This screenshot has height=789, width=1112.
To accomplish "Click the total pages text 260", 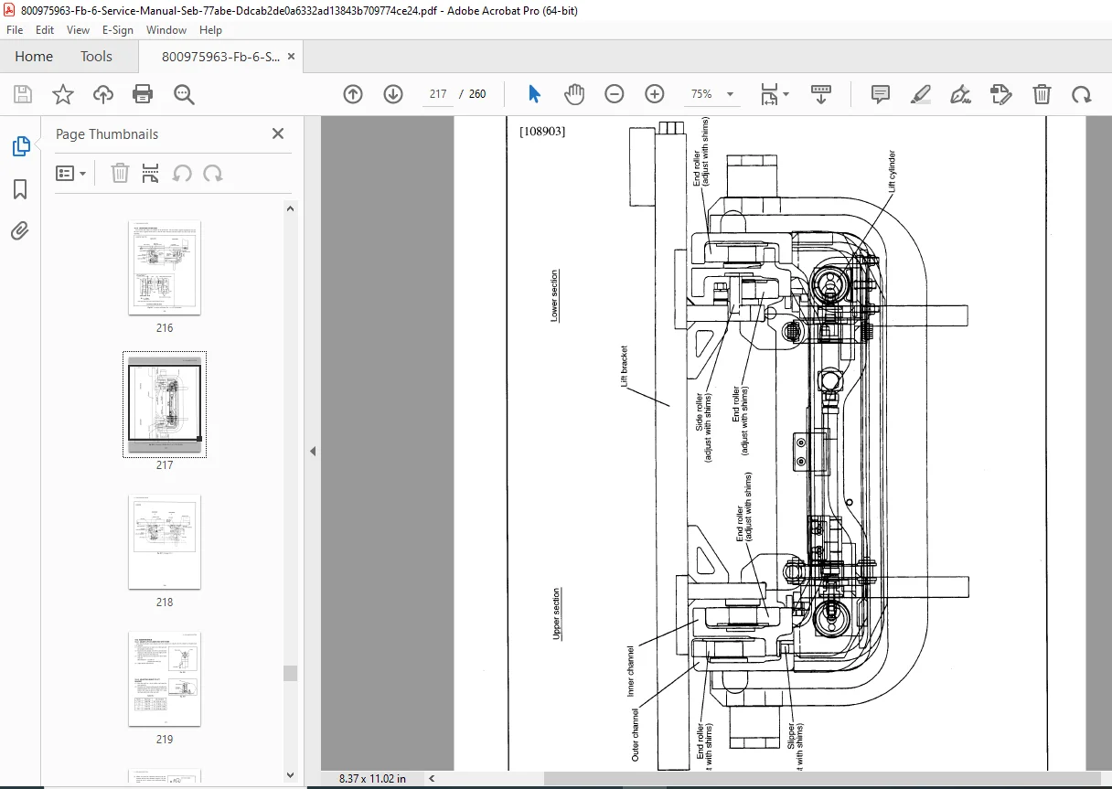I will 477,94.
